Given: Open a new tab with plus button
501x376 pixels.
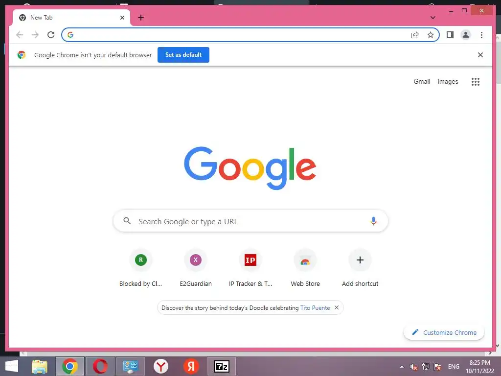Looking at the screenshot, I should (x=141, y=18).
